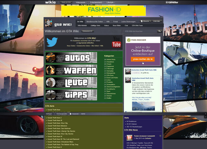The width and height of the screenshot is (207, 149).
Task: Click the Starte ein Wiki button
Action: point(66,2)
